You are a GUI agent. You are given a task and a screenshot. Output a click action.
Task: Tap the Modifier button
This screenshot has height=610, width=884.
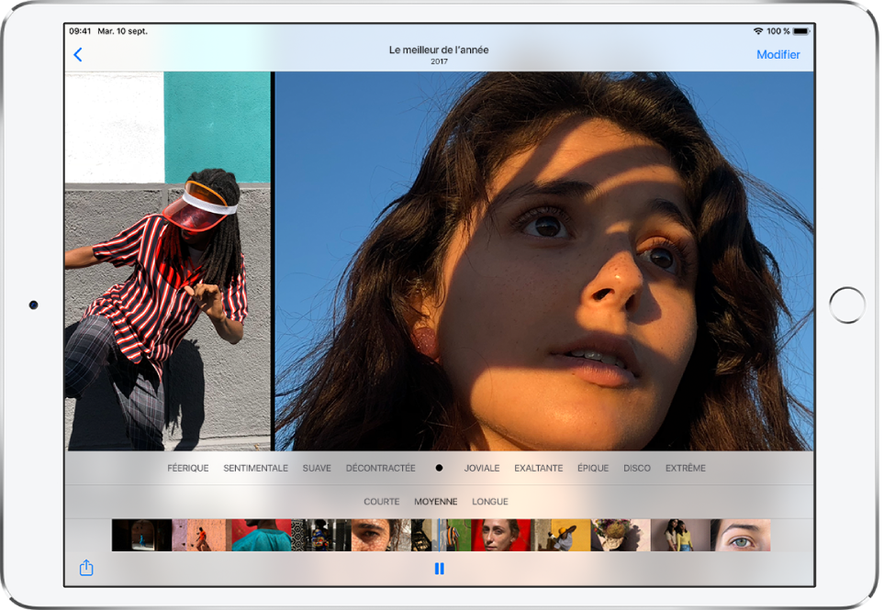778,55
